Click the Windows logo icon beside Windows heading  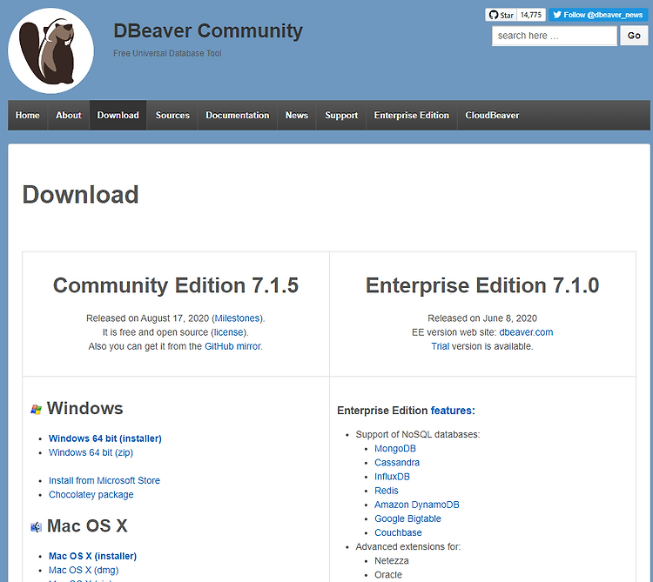(x=37, y=410)
